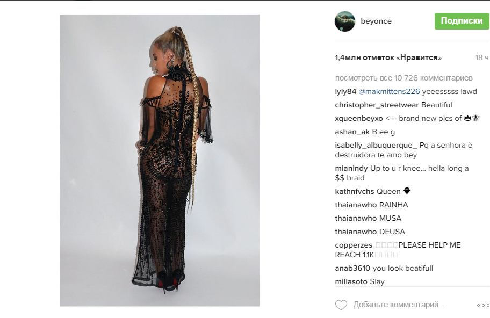Open the beyonce profile avatar
Viewport: 490px width, 318px height.
tap(345, 21)
